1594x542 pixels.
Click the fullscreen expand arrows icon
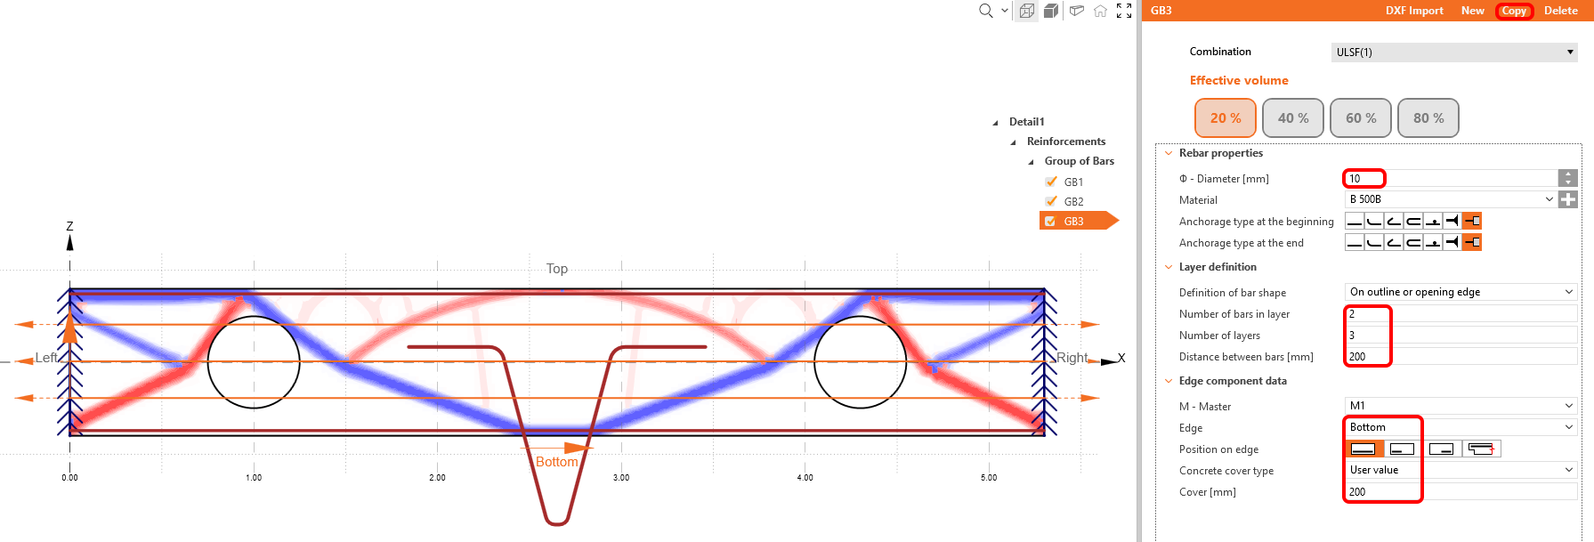coord(1124,11)
